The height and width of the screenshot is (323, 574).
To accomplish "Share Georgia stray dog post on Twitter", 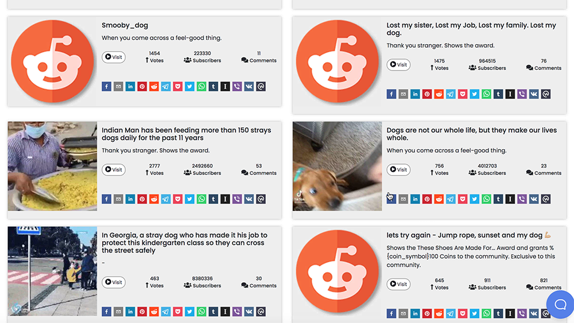I will point(189,312).
